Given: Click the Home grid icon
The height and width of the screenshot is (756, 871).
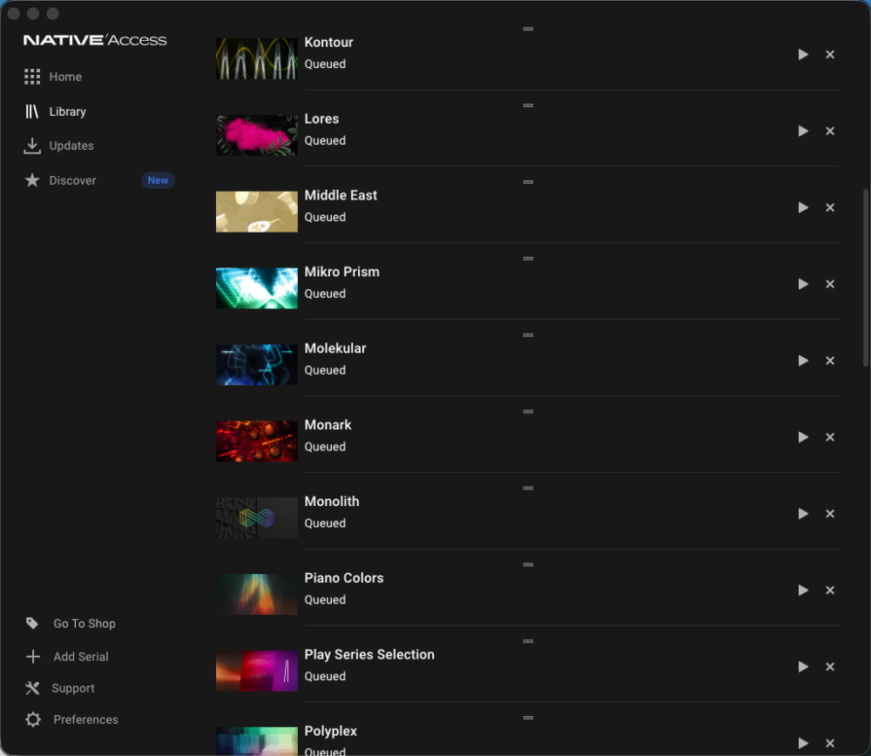Looking at the screenshot, I should 32,77.
